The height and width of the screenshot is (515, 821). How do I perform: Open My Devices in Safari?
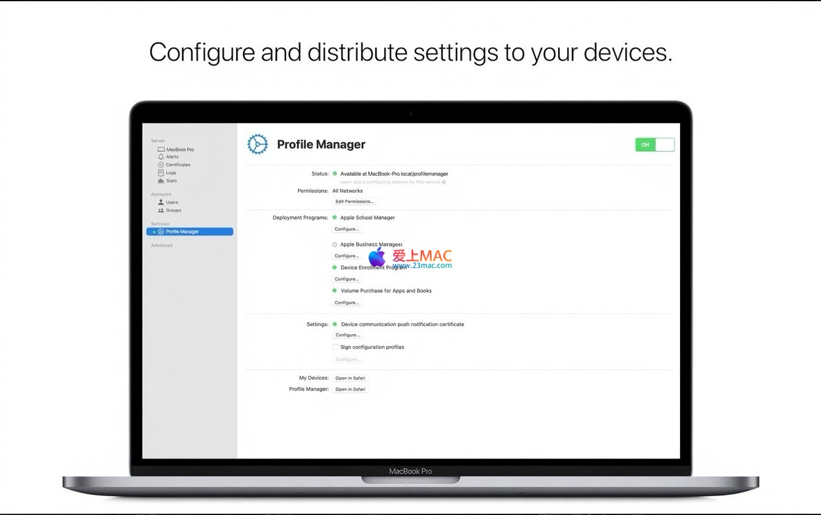click(350, 378)
